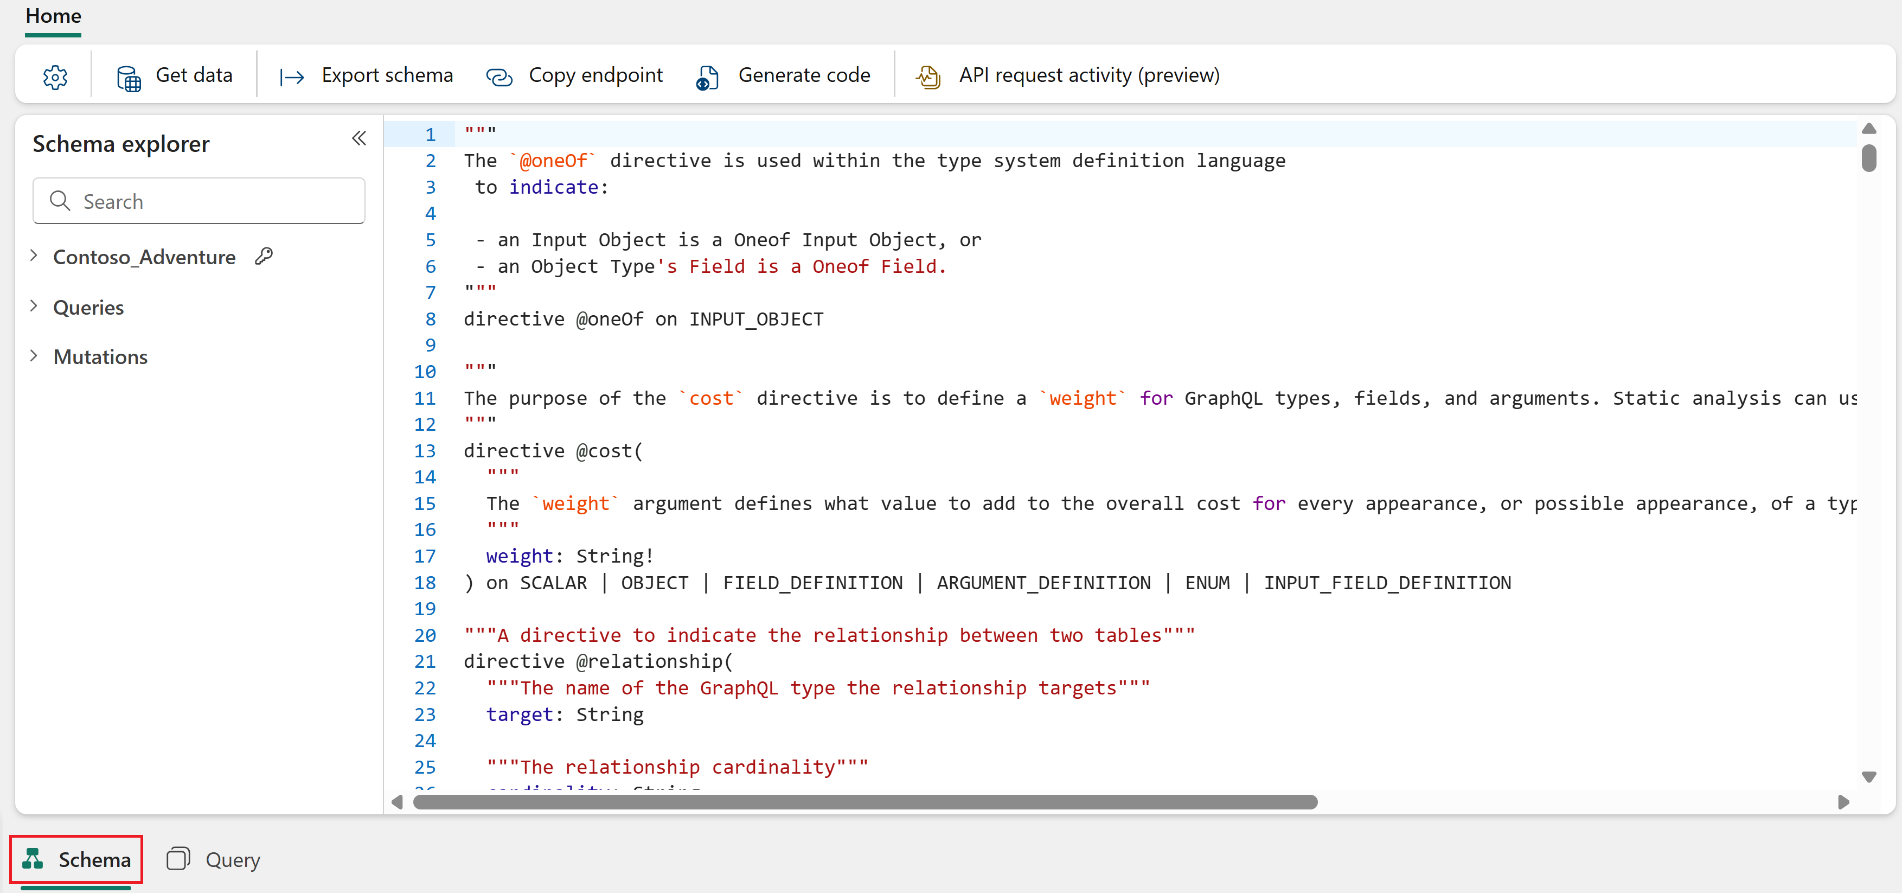This screenshot has width=1902, height=893.
Task: Click the Copy endpoint link icon
Action: pos(499,77)
